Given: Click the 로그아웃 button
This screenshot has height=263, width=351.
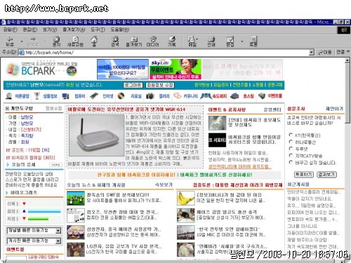Looking at the screenshot, I should tap(133, 85).
